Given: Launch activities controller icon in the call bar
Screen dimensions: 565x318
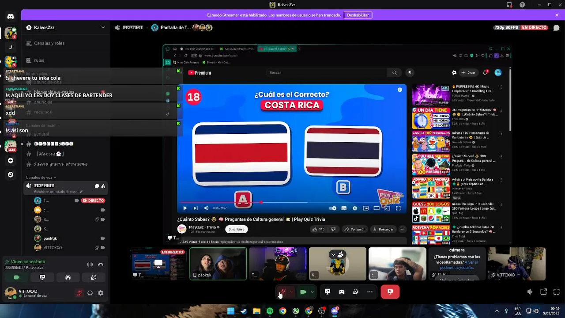Looking at the screenshot, I should 342,291.
